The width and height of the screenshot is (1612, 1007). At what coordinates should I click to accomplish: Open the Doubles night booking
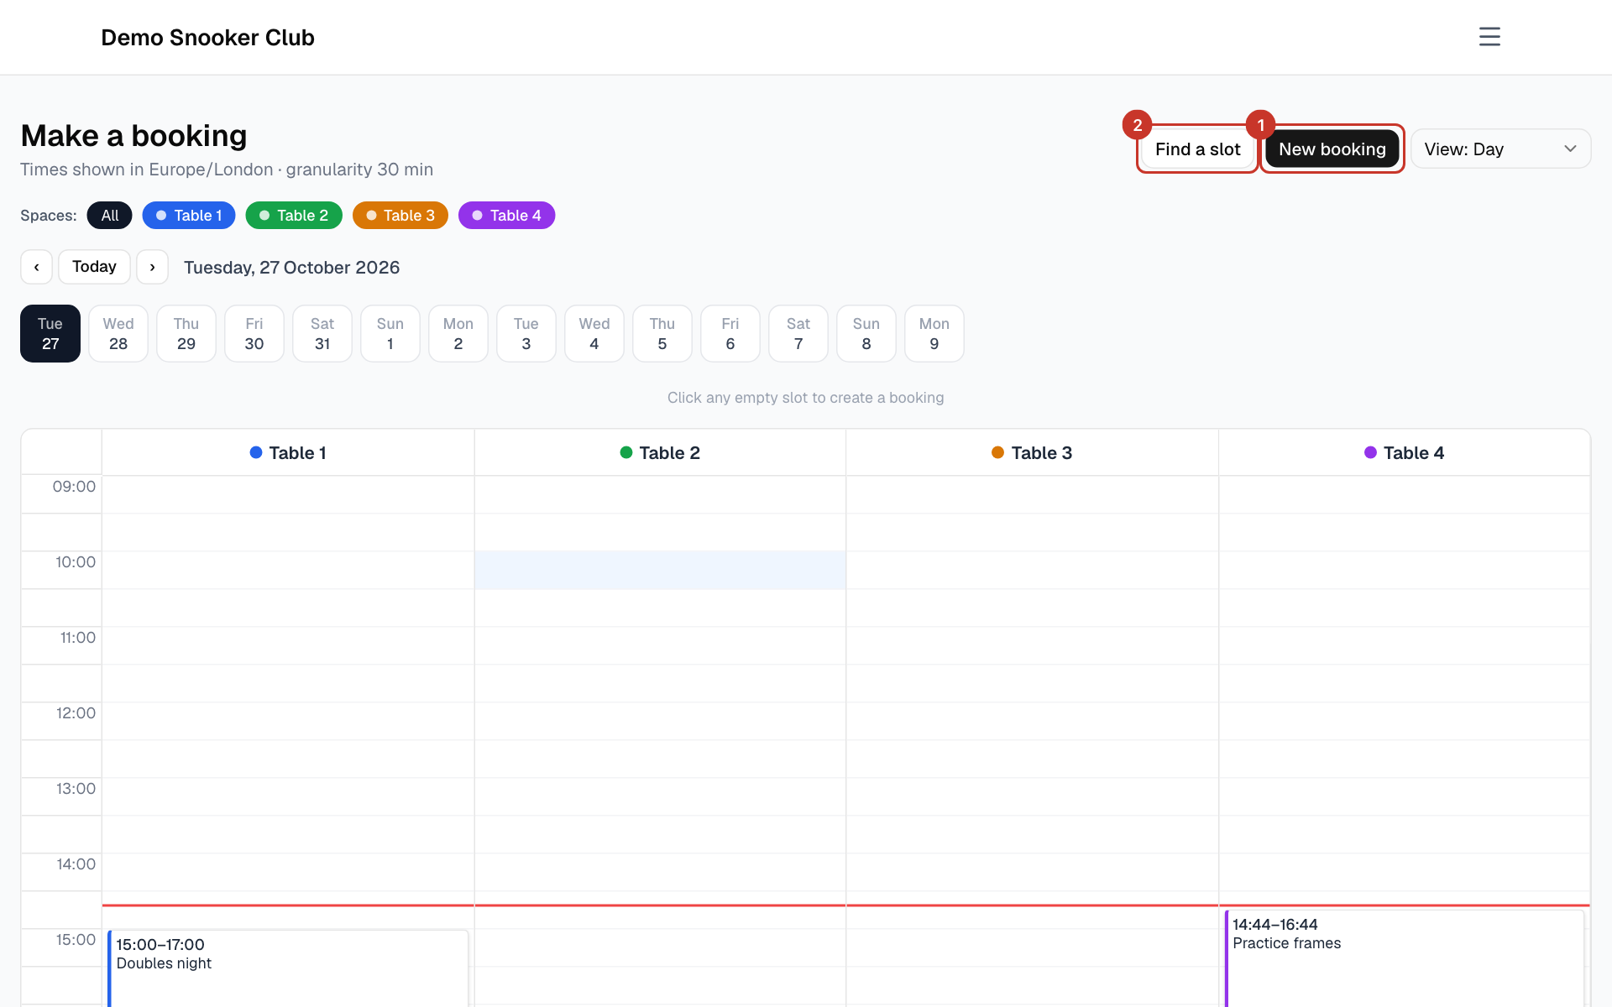pos(288,968)
